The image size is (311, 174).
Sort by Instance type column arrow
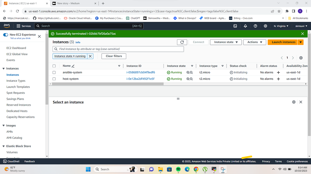(x=222, y=66)
